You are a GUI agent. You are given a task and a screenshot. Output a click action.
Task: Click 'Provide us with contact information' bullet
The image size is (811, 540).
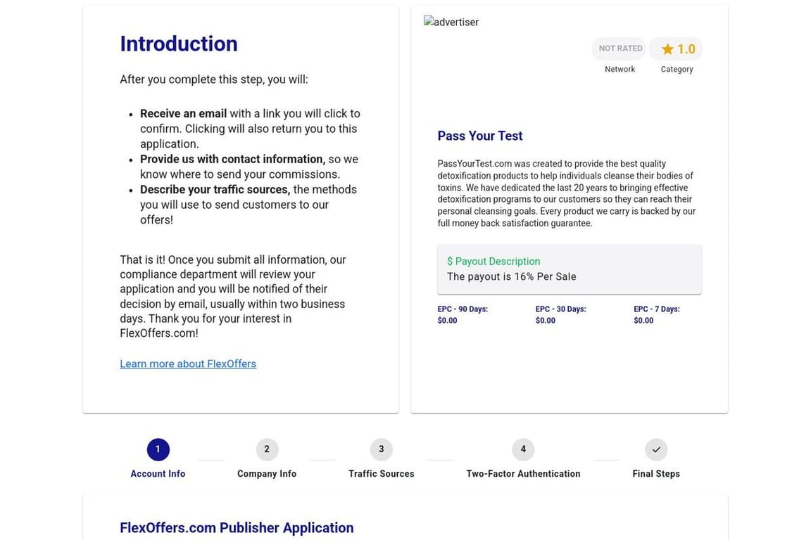(x=233, y=159)
